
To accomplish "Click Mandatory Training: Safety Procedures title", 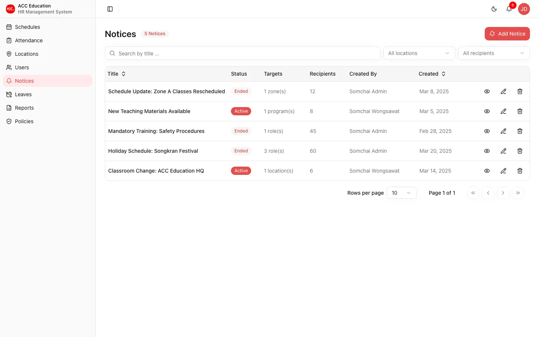I will pyautogui.click(x=156, y=131).
